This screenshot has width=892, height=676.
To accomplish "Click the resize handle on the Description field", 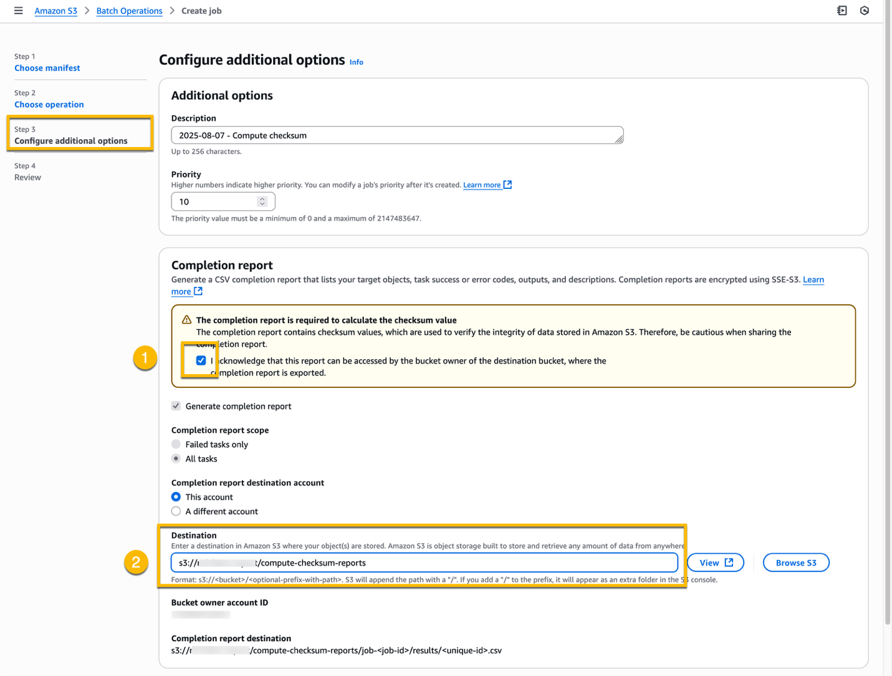I will tap(618, 140).
